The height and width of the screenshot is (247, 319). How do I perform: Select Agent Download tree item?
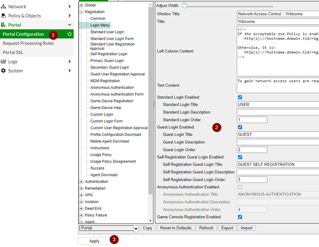tap(104, 175)
